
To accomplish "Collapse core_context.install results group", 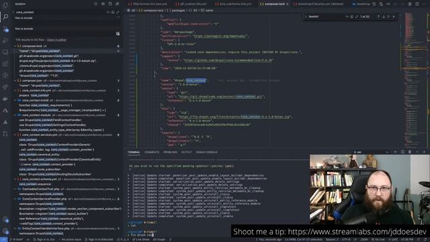I will click(15, 100).
